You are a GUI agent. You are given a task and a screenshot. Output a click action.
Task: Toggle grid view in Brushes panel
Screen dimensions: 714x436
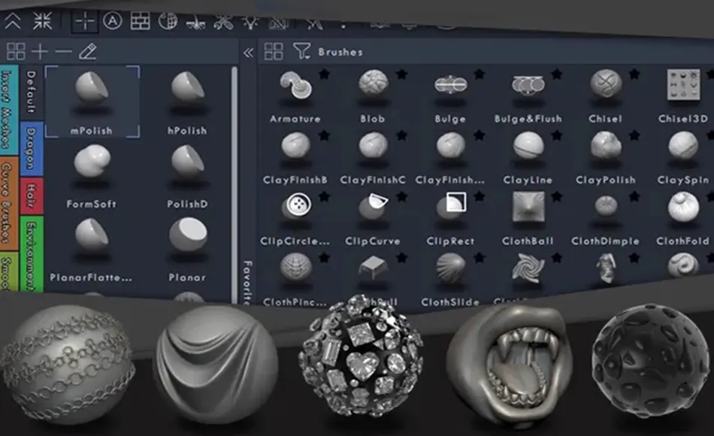[x=274, y=51]
